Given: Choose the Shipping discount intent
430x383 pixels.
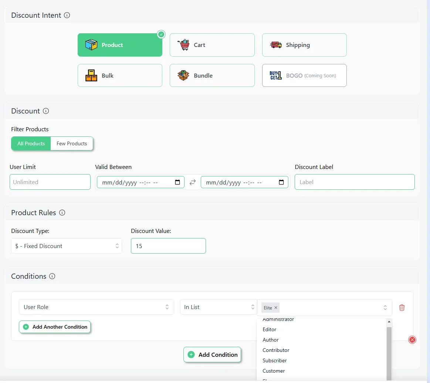Looking at the screenshot, I should [304, 45].
